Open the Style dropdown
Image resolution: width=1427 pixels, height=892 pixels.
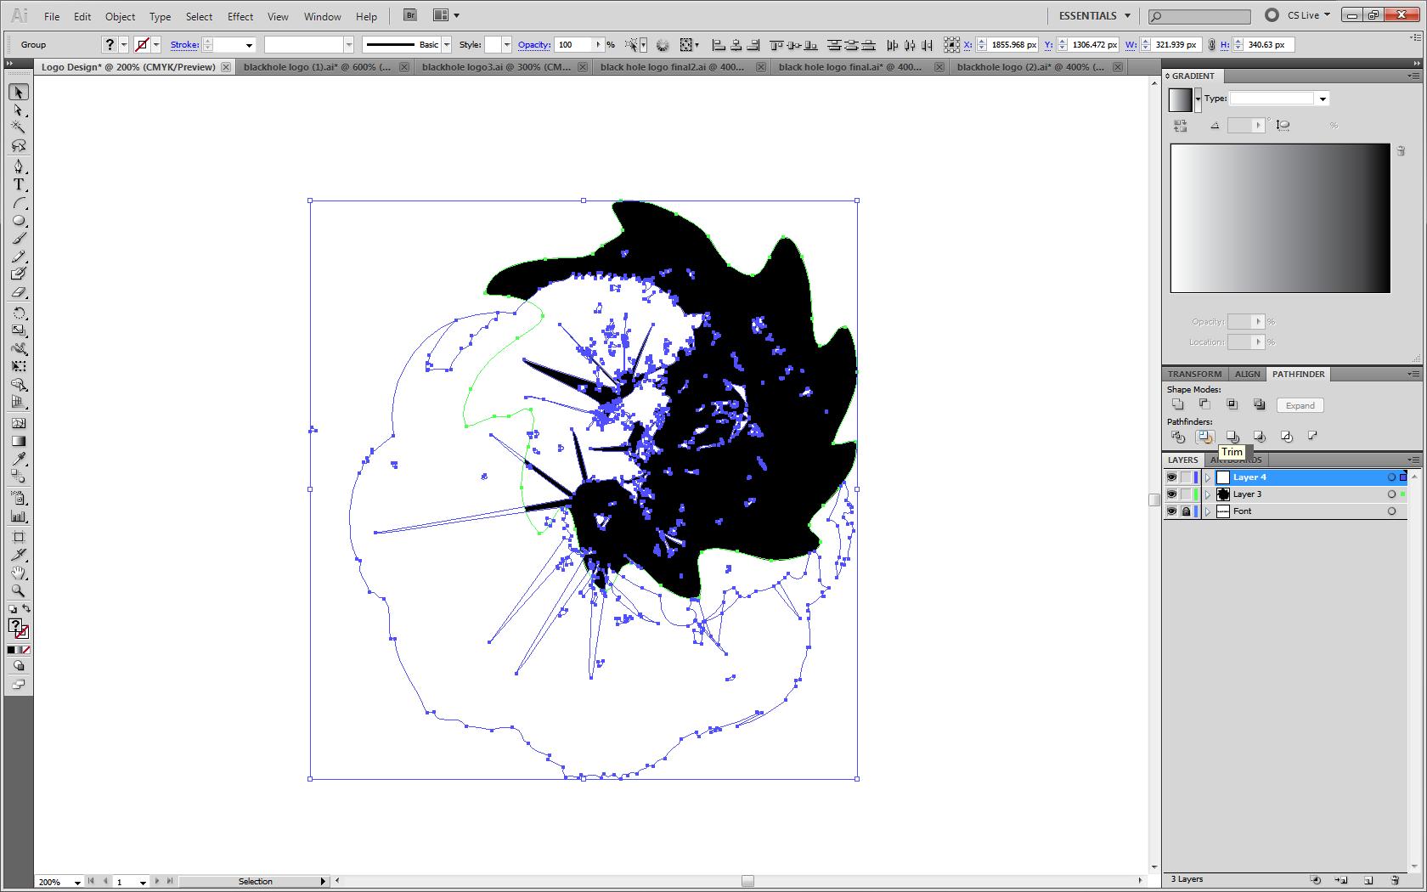tap(507, 45)
